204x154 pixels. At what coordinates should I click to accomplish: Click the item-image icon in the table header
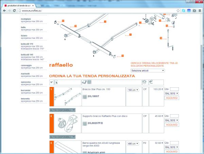(56, 82)
